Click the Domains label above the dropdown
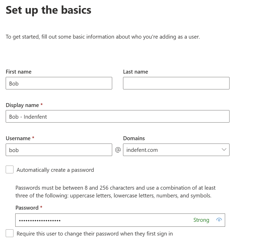The width and height of the screenshot is (258, 249). tap(134, 138)
